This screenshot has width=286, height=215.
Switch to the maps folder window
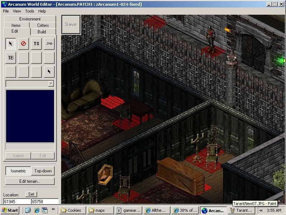[x=100, y=210]
